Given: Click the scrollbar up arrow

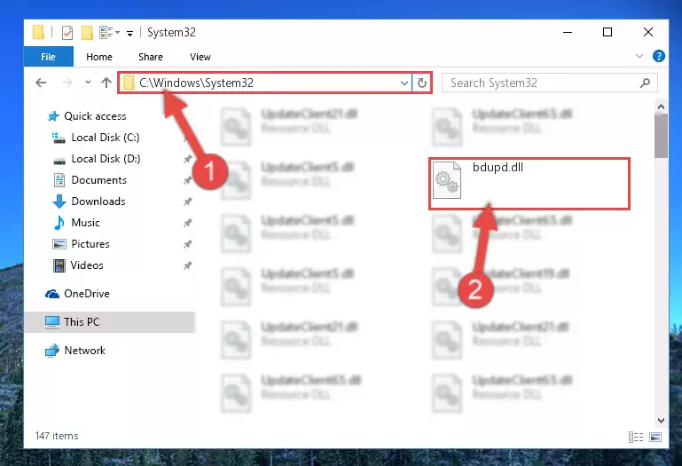Looking at the screenshot, I should [x=661, y=107].
